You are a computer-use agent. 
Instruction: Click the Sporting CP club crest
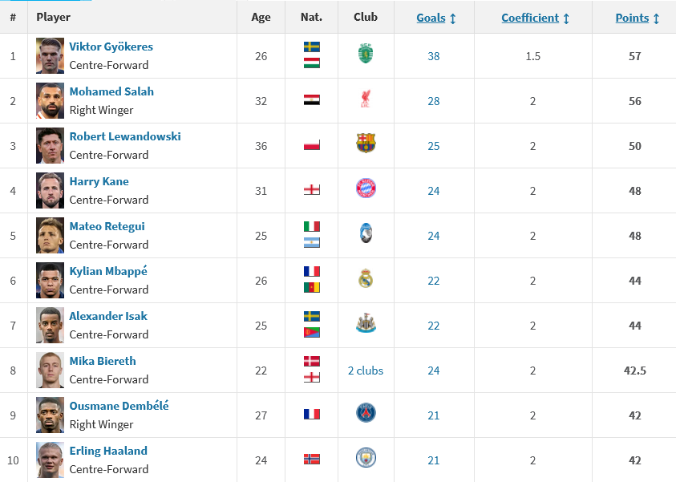[366, 54]
